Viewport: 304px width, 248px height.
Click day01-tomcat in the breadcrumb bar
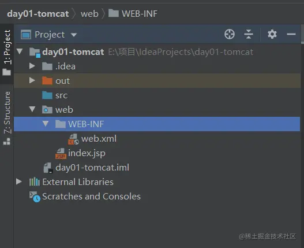38,14
